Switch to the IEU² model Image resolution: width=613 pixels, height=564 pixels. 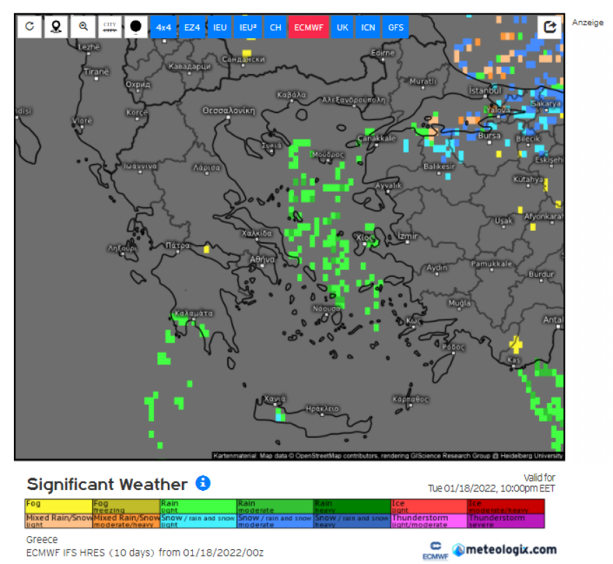click(247, 27)
